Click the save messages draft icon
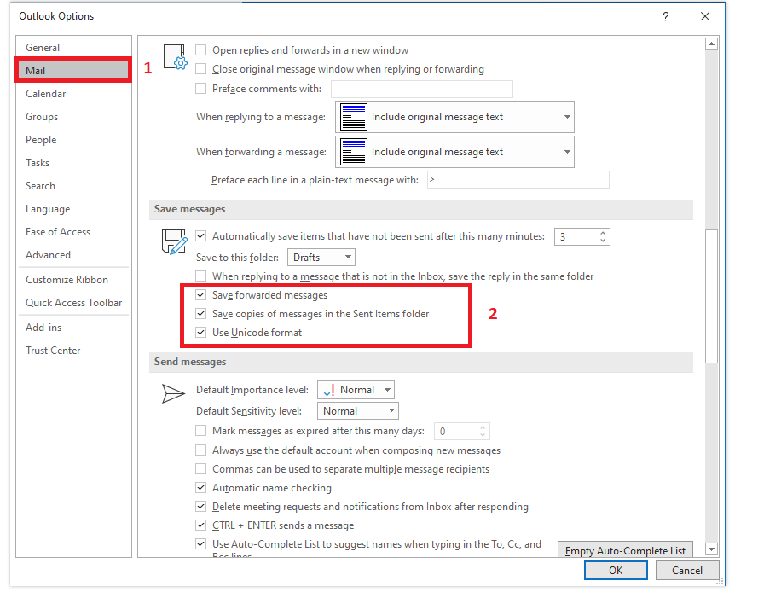 click(x=174, y=241)
